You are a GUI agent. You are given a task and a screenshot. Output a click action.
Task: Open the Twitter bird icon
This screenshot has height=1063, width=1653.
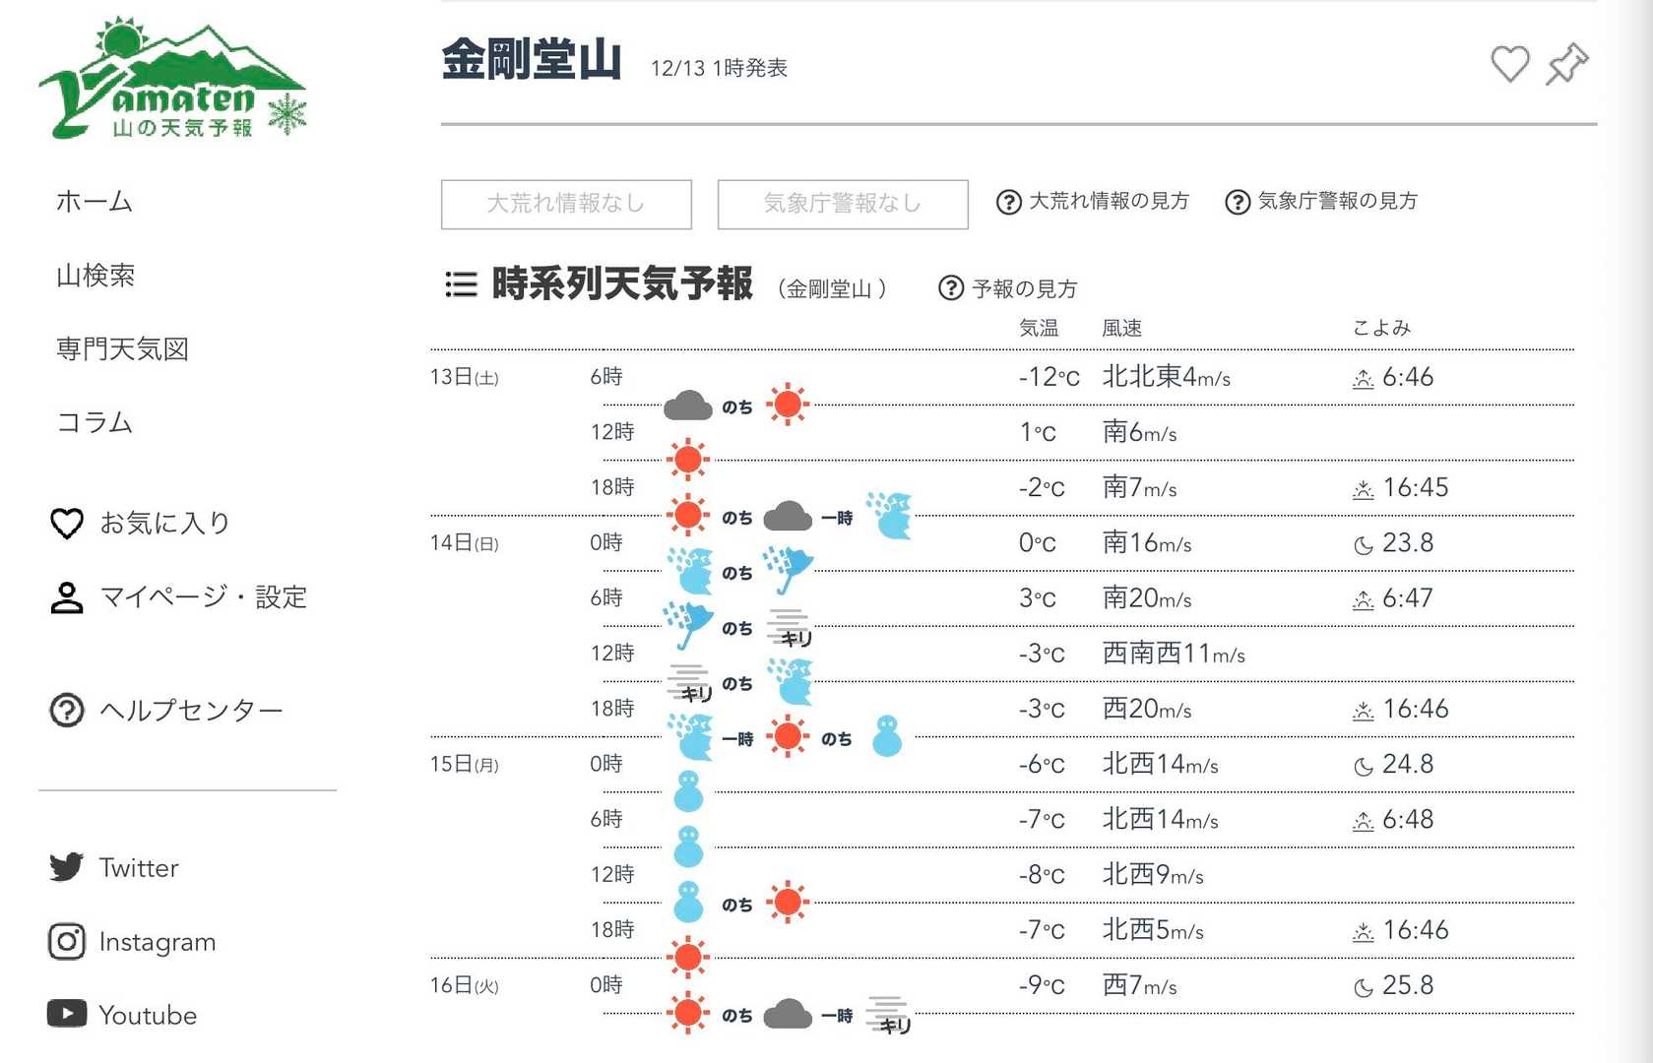(x=67, y=867)
